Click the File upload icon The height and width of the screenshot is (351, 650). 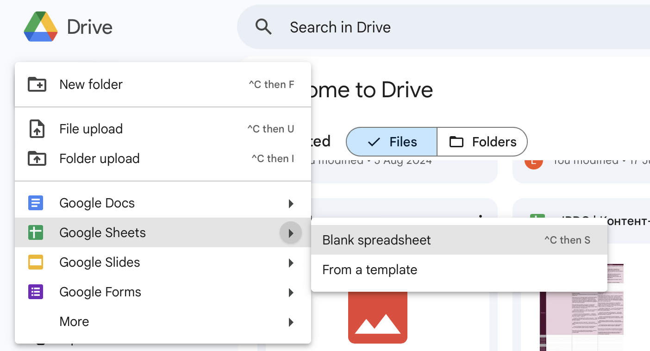point(37,129)
